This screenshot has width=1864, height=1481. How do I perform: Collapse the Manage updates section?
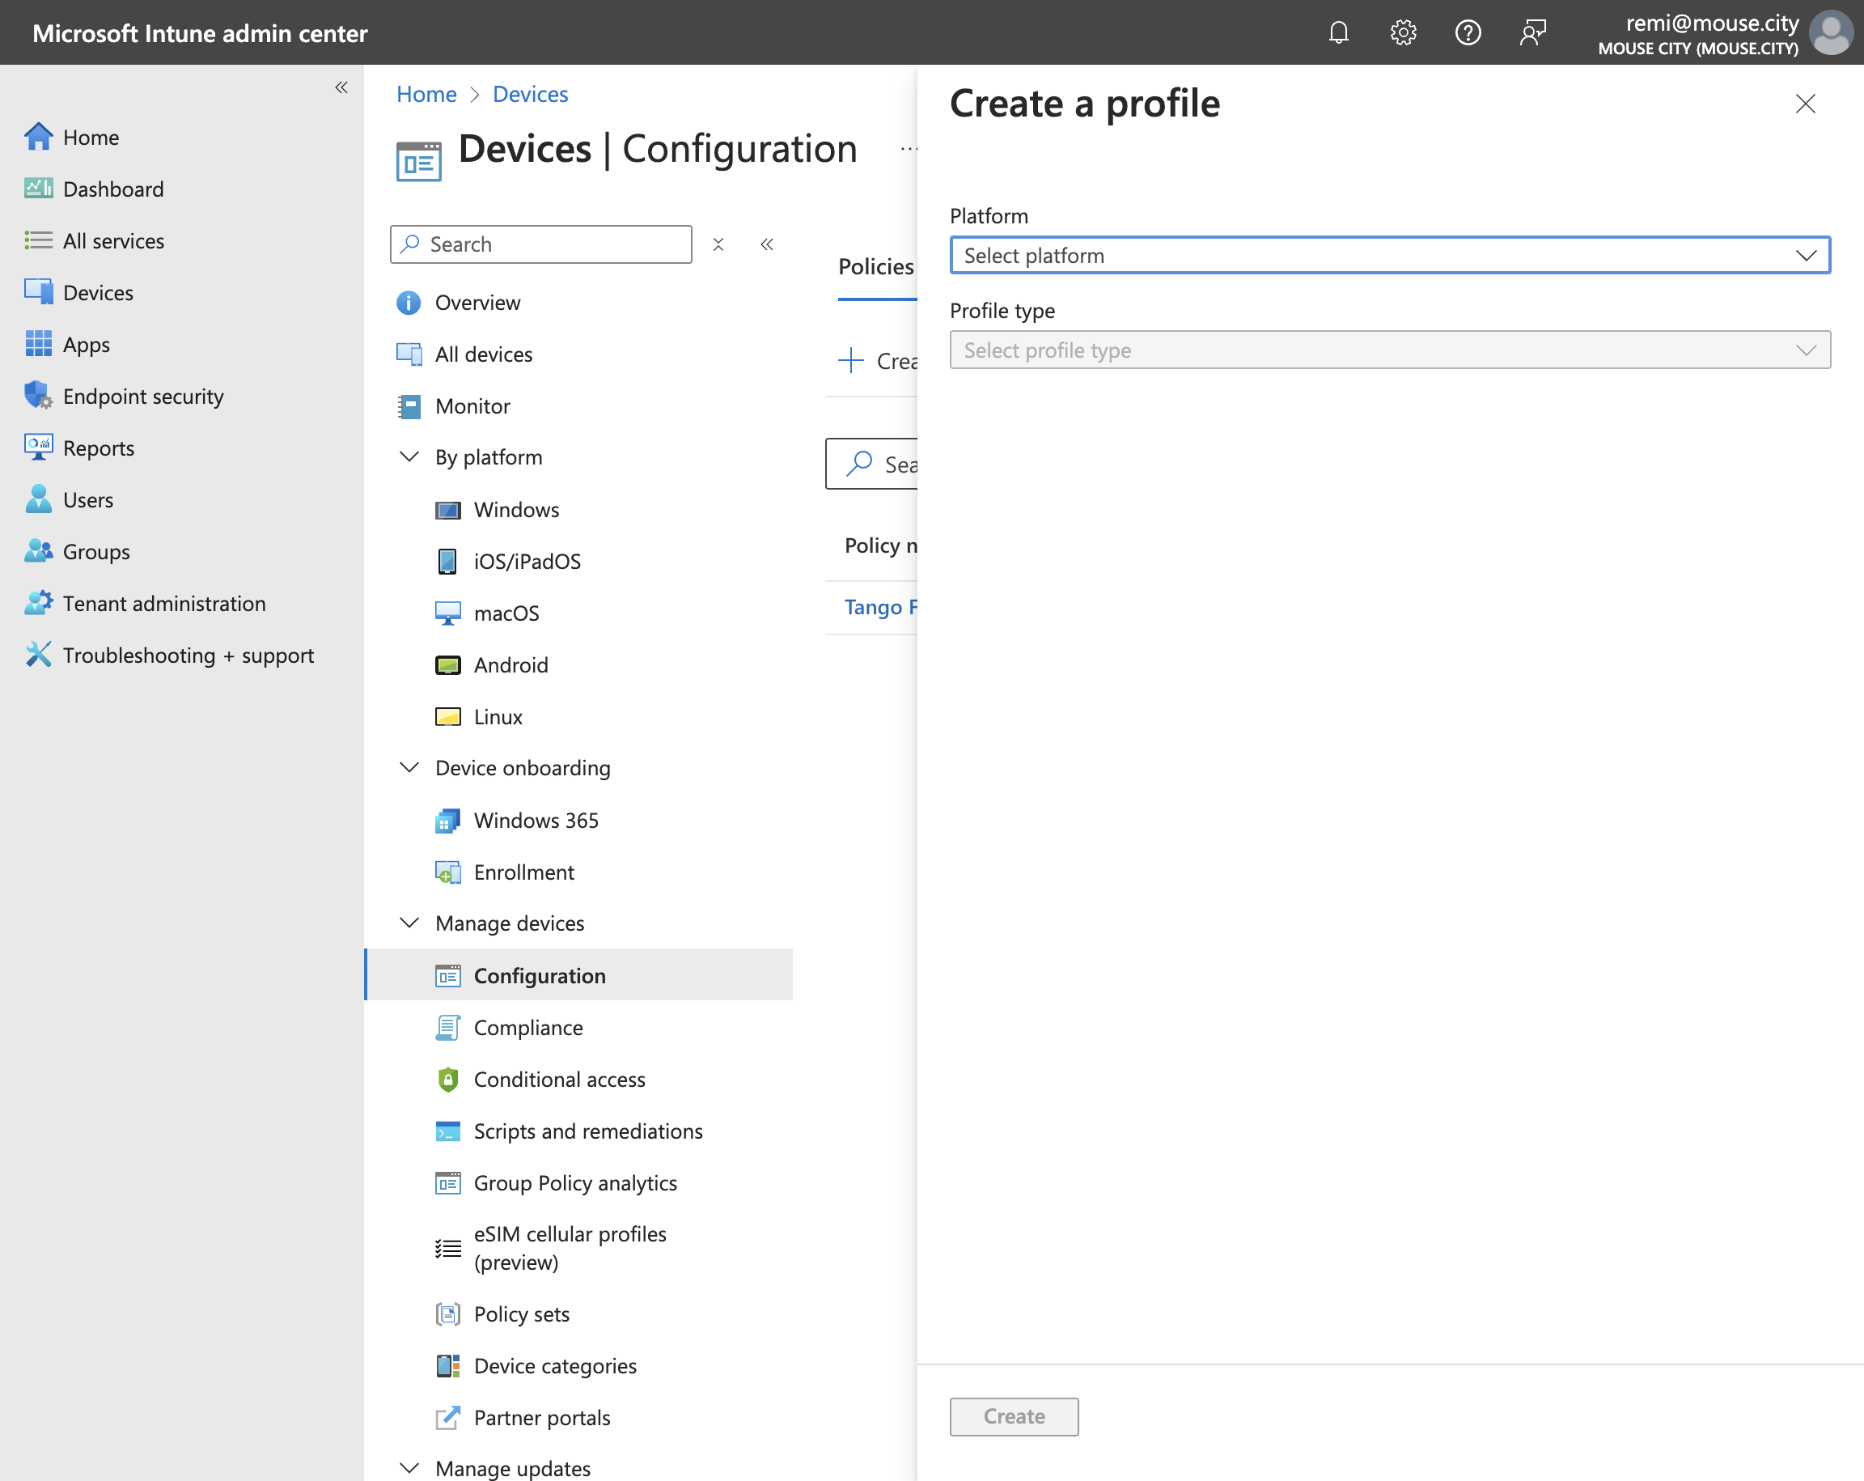point(409,1468)
